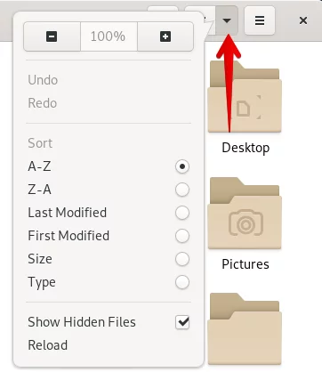Open the Pictures folder icon
This screenshot has width=322, height=372.
(x=245, y=213)
